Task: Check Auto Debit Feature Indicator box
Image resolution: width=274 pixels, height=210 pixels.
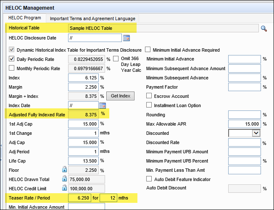Action: coord(149,179)
